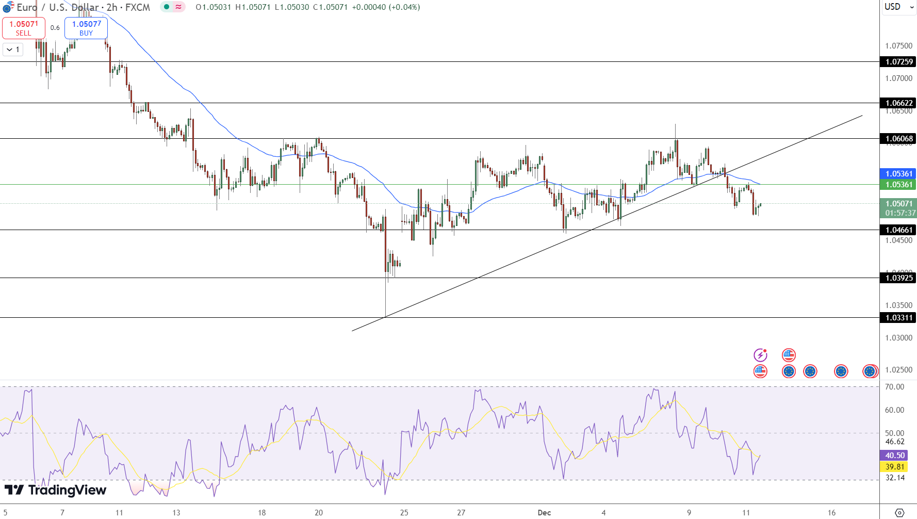The height and width of the screenshot is (519, 917).
Task: Open the USD currency dropdown
Action: point(898,7)
